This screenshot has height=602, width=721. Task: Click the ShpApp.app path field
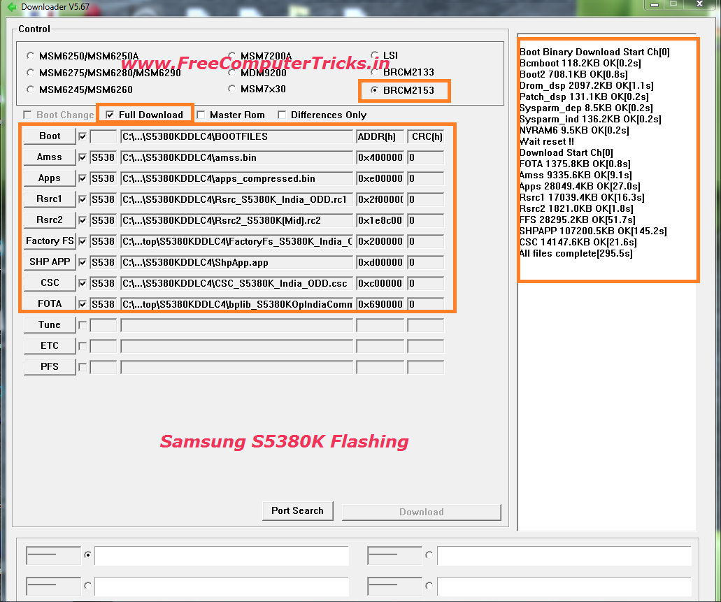click(236, 262)
